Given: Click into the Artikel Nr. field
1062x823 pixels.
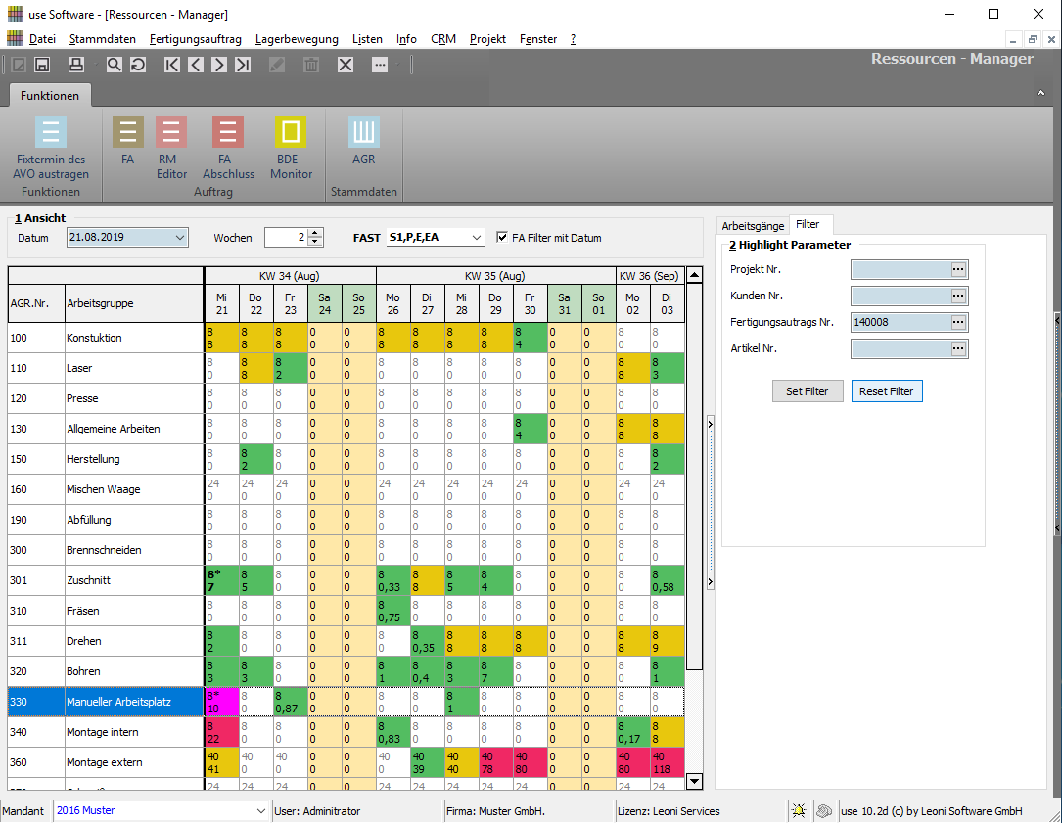Looking at the screenshot, I should (x=900, y=348).
